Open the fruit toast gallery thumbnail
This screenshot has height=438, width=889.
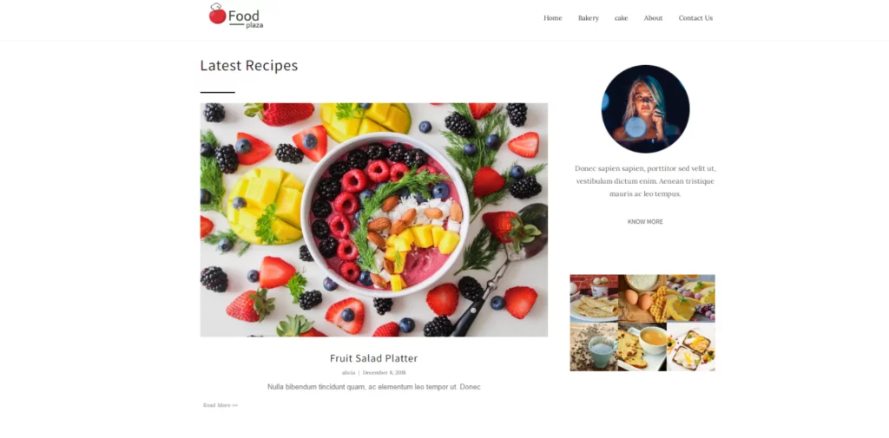[x=690, y=347]
